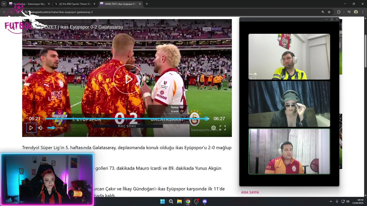The height and width of the screenshot is (206, 367).
Task: Enter fullscreen mode on the video
Action: coord(223,128)
